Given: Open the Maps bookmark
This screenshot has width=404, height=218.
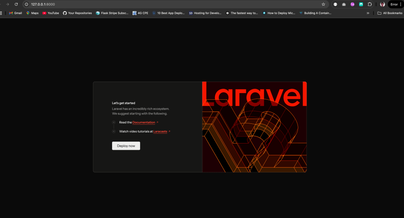Looking at the screenshot, I should pos(32,13).
